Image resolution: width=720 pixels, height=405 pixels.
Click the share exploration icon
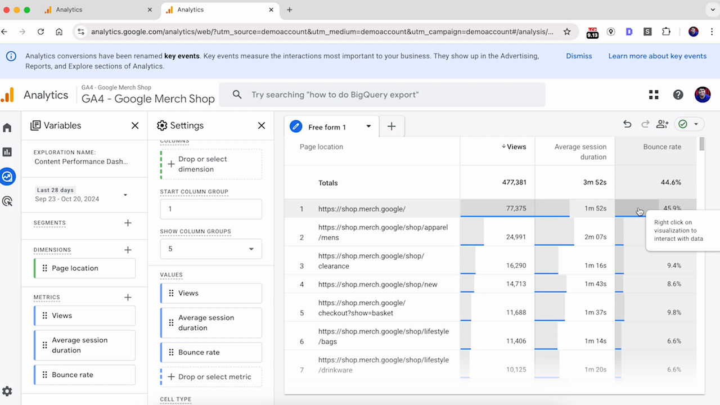663,124
